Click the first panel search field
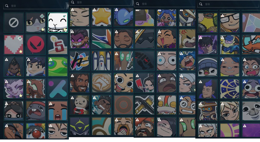 coord(34,6)
